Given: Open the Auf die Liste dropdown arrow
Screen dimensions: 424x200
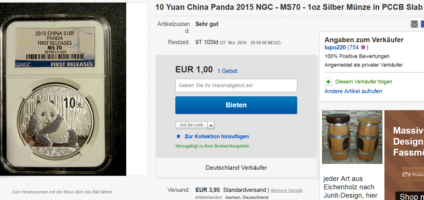Looking at the screenshot, I should pyautogui.click(x=211, y=125).
